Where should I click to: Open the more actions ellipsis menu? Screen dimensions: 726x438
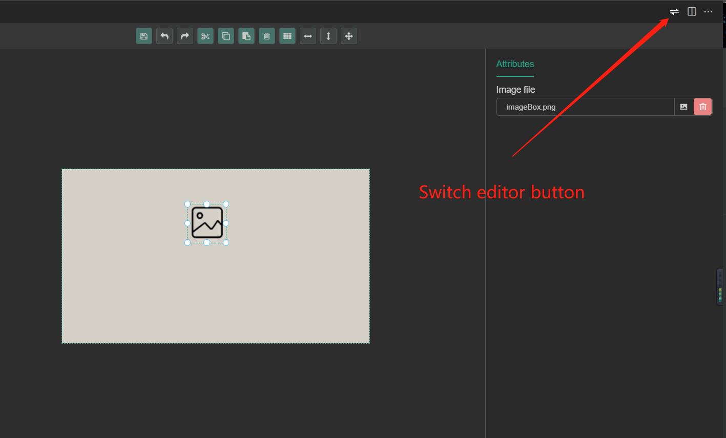coord(709,11)
